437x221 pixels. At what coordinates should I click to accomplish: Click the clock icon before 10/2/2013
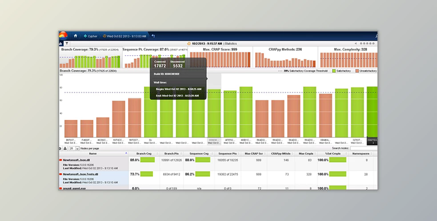[x=189, y=44]
